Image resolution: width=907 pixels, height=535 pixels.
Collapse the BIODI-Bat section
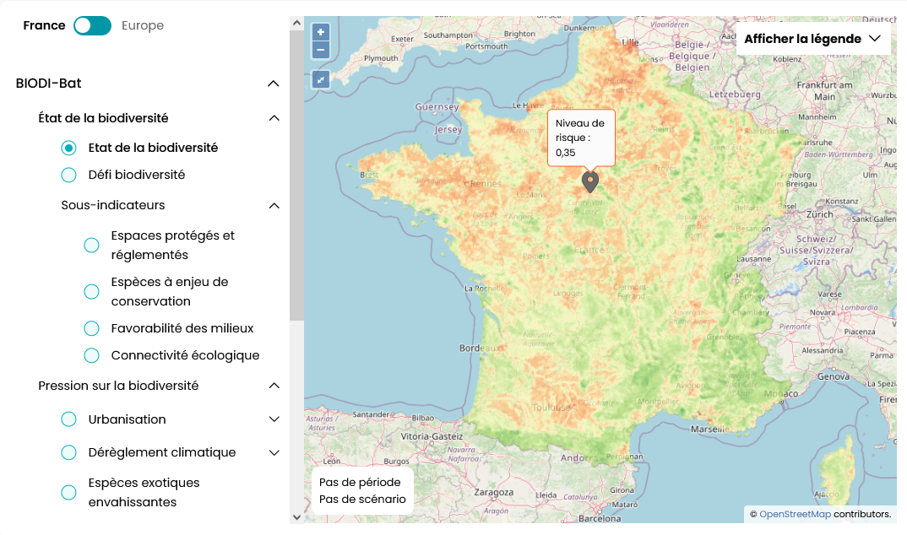(x=273, y=84)
